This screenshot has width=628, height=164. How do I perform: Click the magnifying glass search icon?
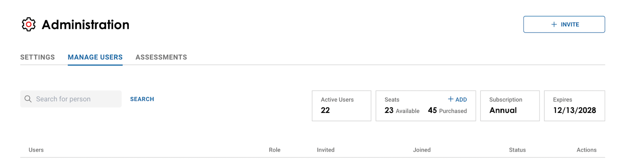(28, 99)
